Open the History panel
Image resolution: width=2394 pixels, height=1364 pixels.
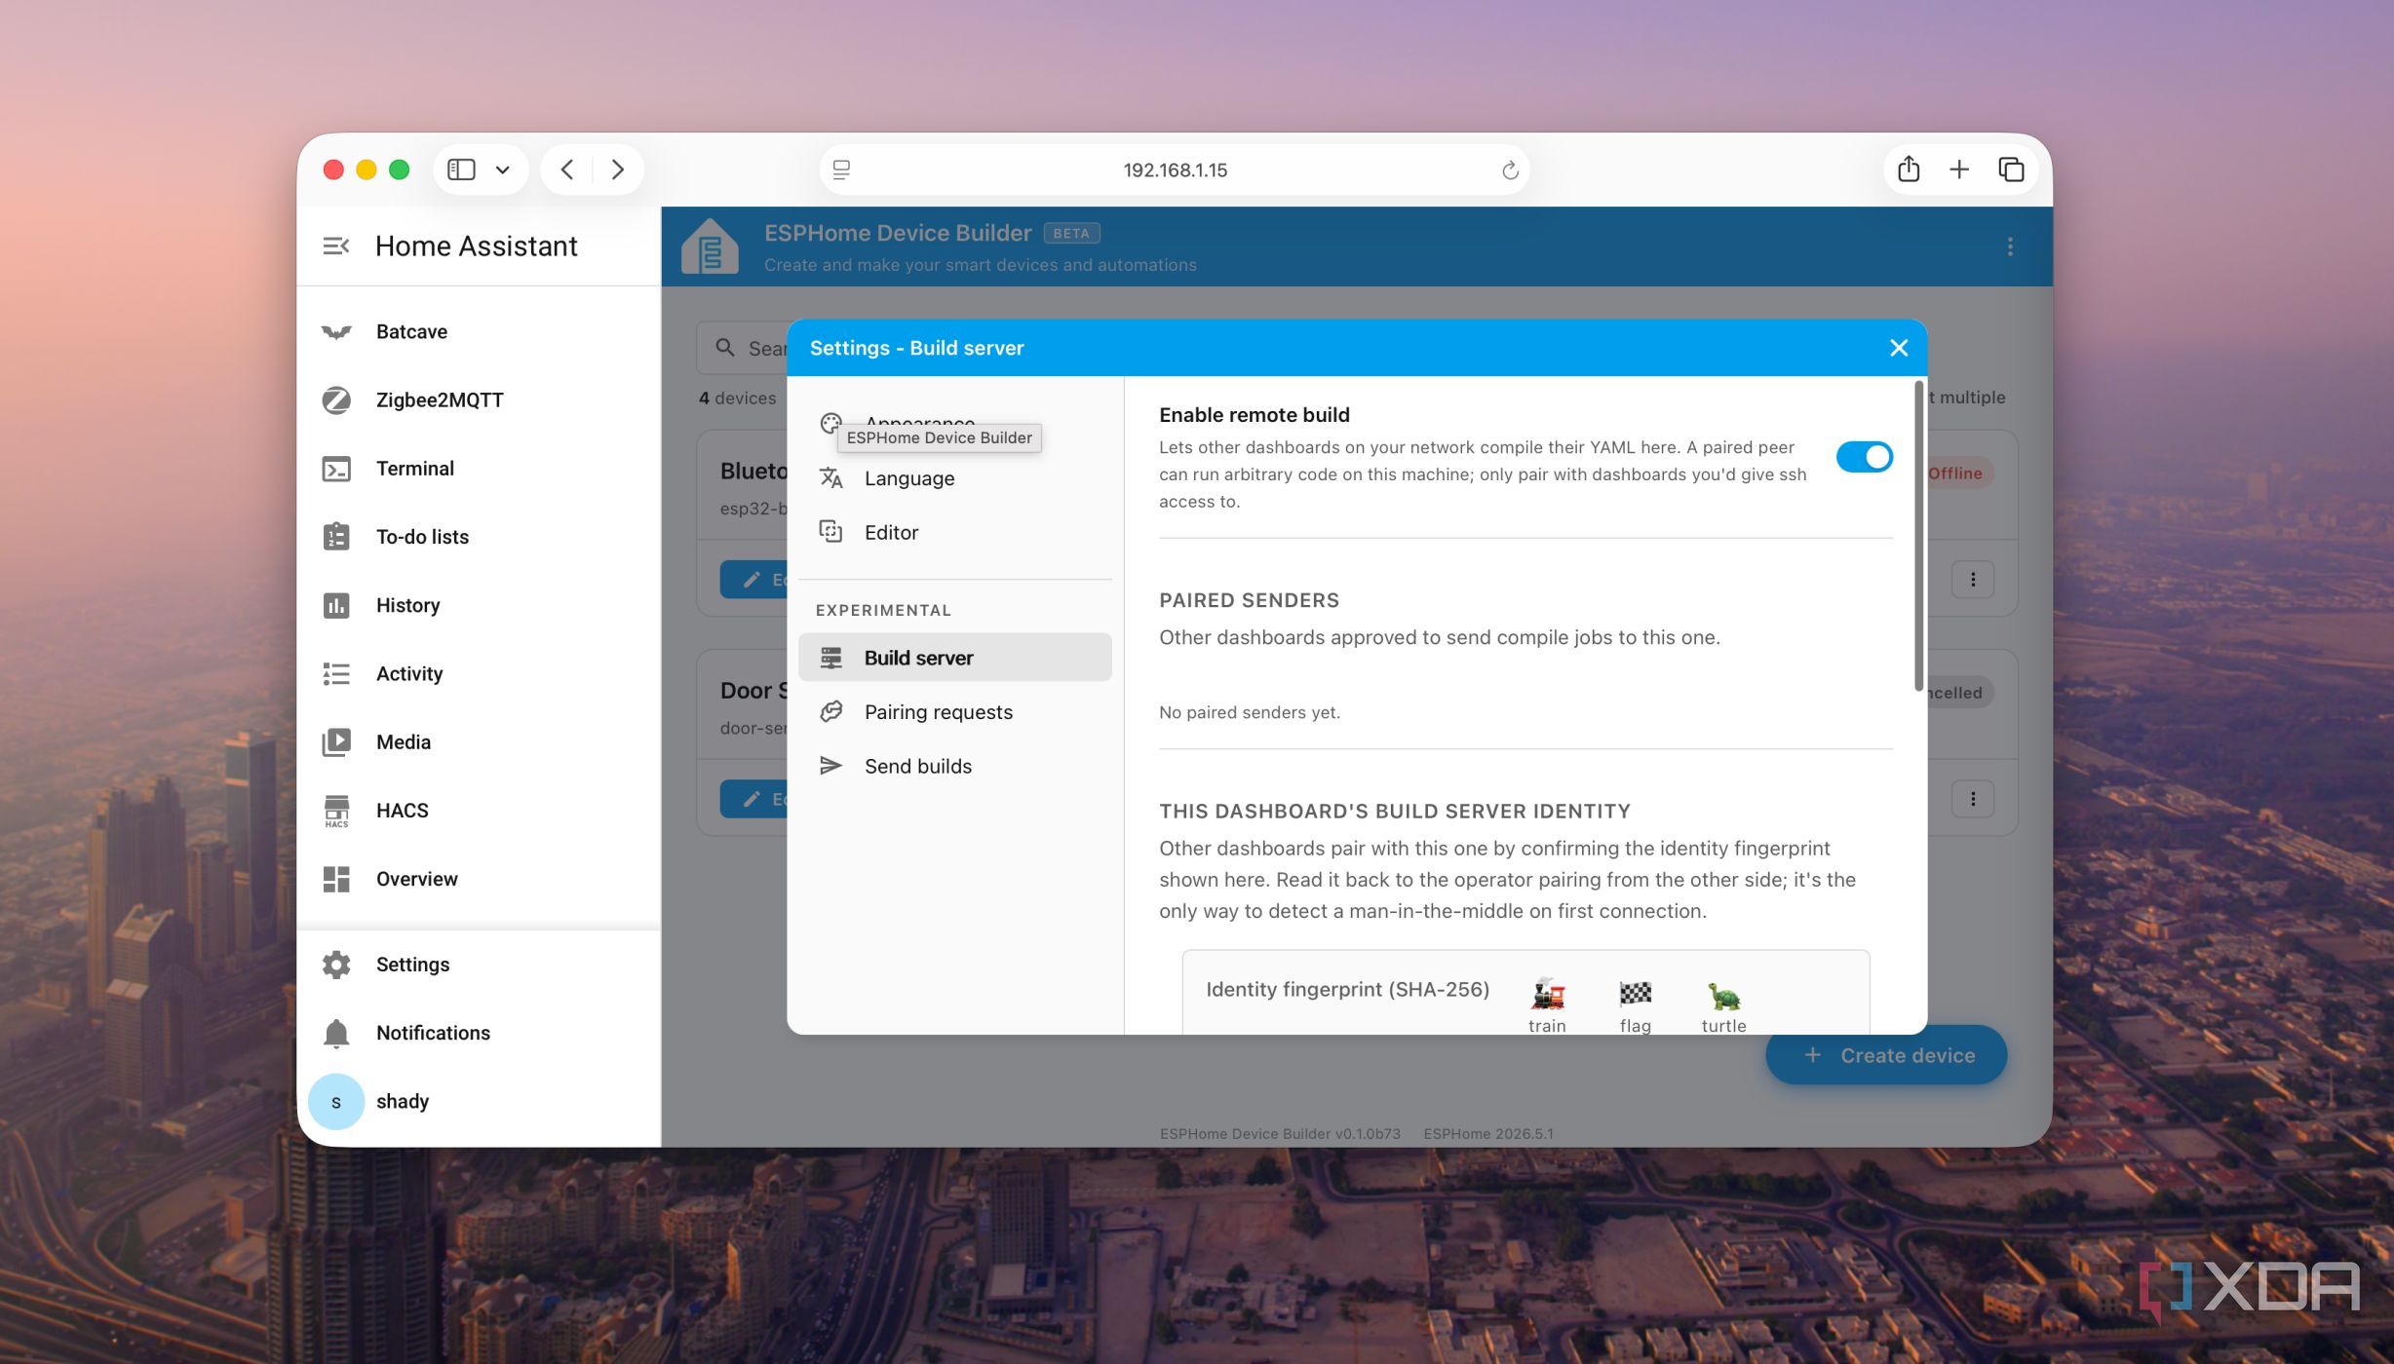pos(478,605)
